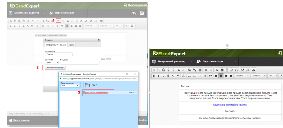Insert a table using the right editor's toolbar
The width and height of the screenshot is (283, 128).
click(x=222, y=70)
